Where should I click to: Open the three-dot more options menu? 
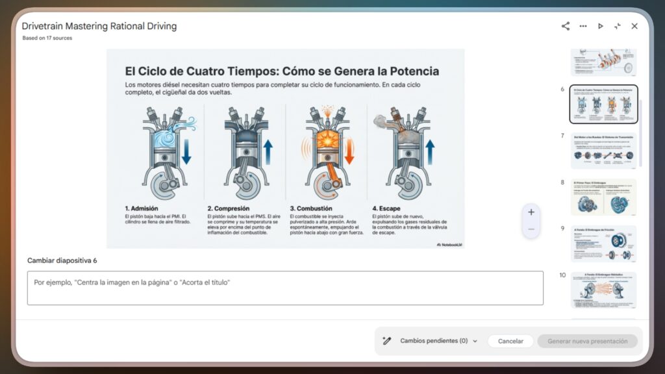coord(583,26)
